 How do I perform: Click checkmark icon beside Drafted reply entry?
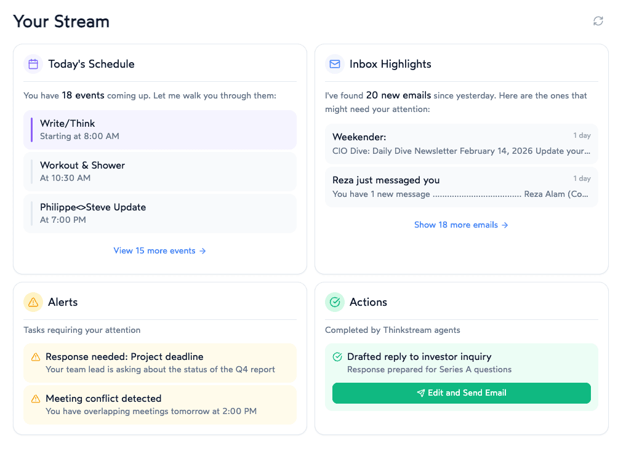tap(337, 357)
